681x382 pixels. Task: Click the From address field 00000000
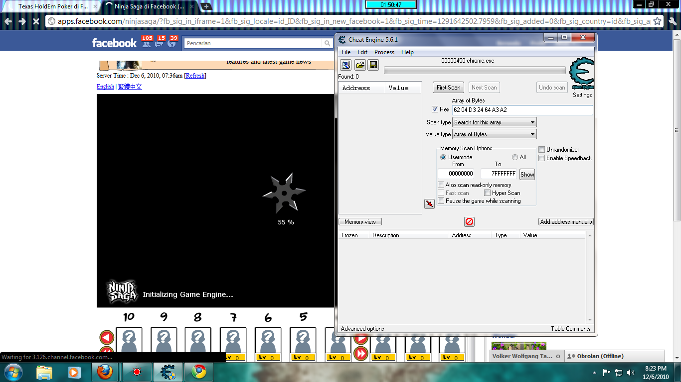(456, 174)
